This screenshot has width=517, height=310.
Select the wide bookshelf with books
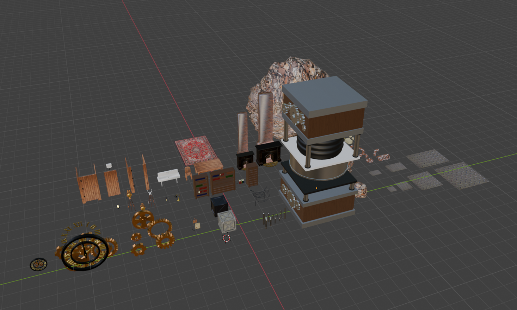coord(222,181)
